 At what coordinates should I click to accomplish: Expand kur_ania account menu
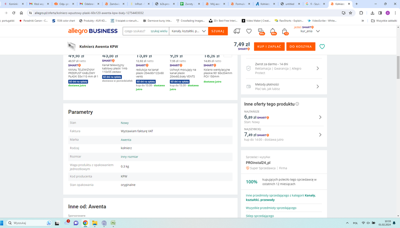tap(318, 31)
